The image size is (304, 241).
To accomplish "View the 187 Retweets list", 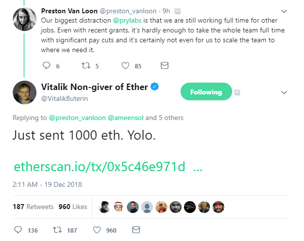I will [x=34, y=207].
